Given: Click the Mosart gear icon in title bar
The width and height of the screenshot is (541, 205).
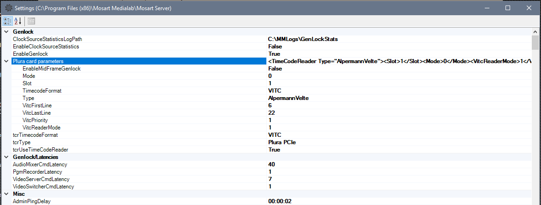Looking at the screenshot, I should (x=7, y=8).
